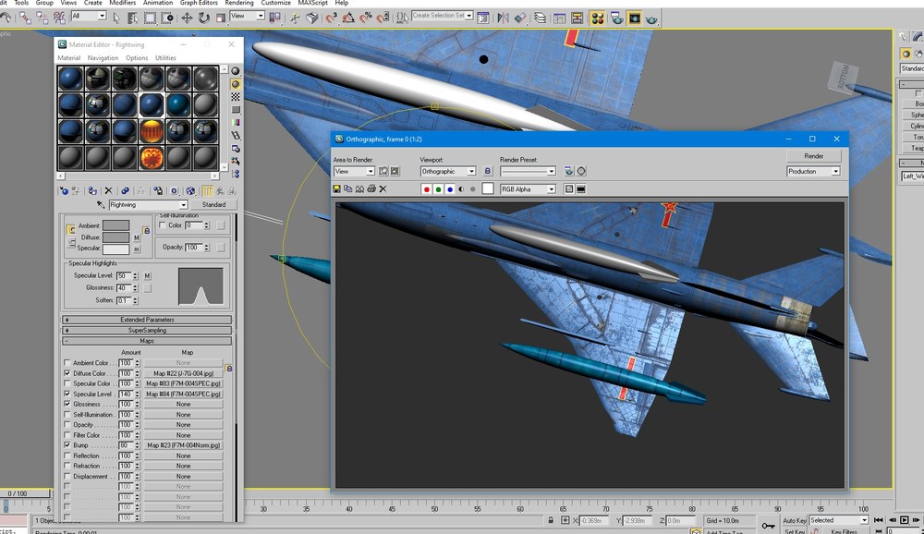Image resolution: width=924 pixels, height=534 pixels.
Task: Toggle the red channel display
Action: 427,189
